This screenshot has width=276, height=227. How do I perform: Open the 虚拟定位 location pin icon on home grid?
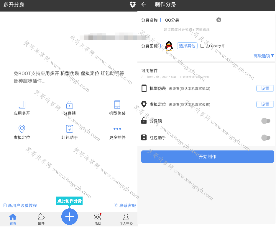point(22,129)
